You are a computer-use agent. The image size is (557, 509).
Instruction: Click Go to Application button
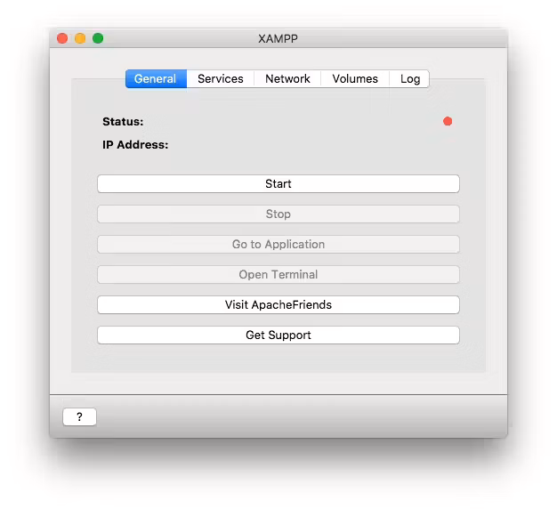click(x=278, y=244)
